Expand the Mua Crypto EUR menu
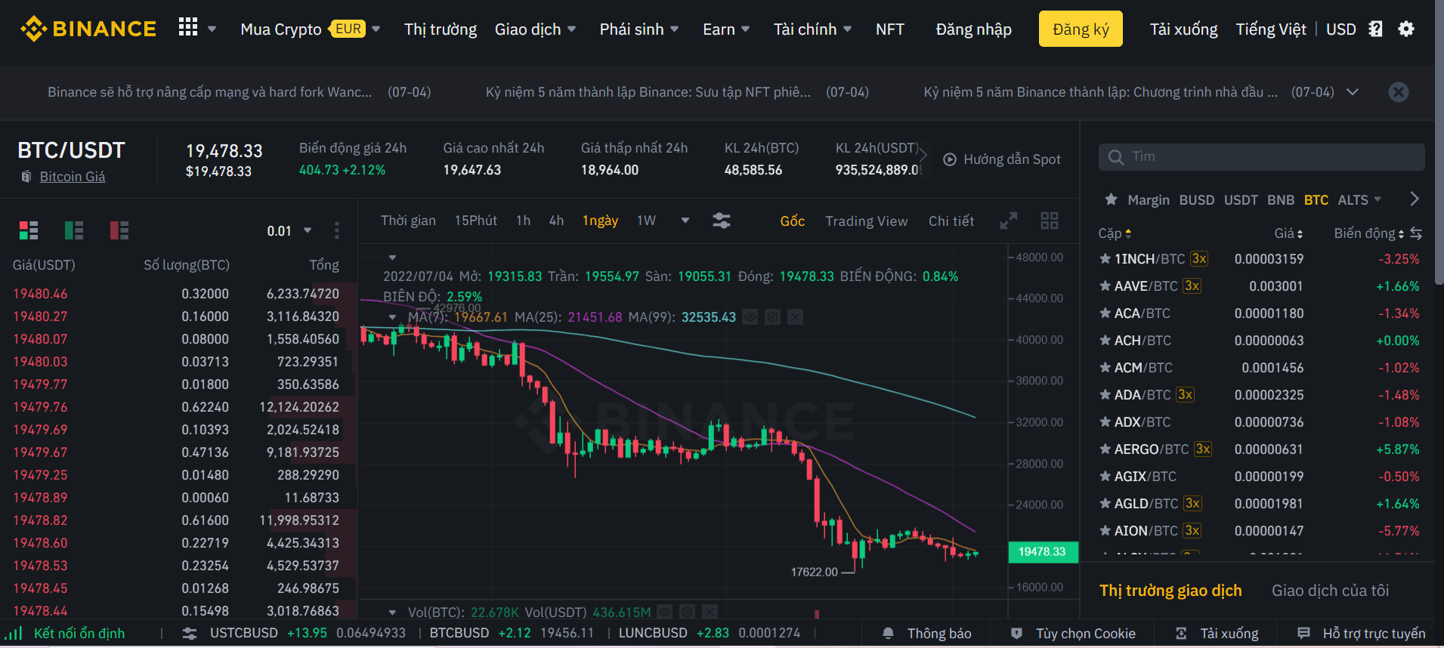The image size is (1444, 648). point(311,29)
